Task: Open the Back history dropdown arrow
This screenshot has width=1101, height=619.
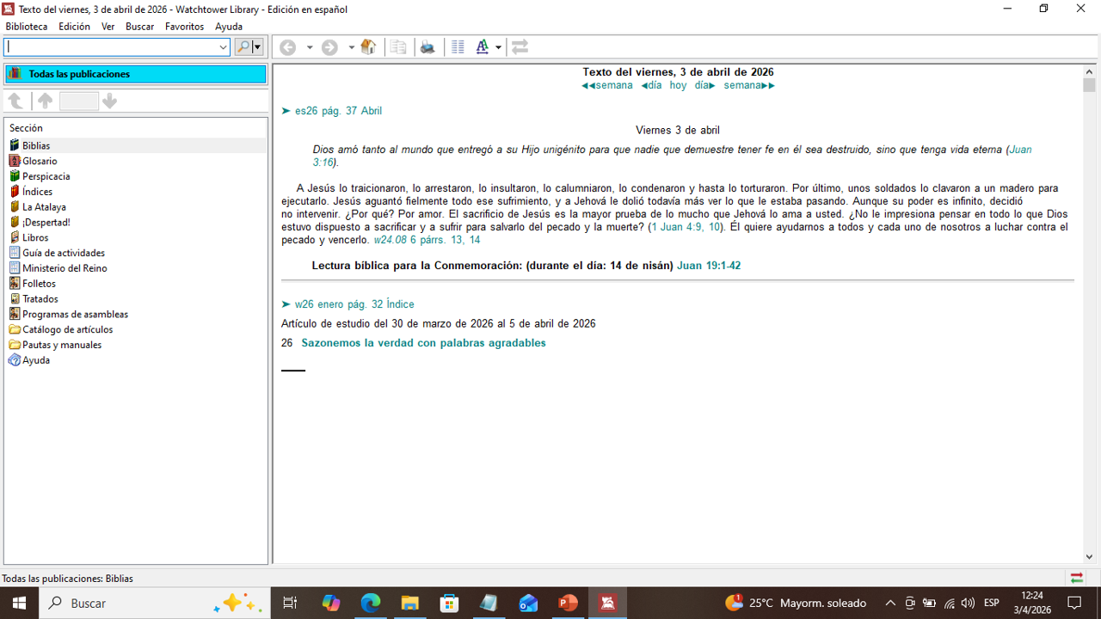Action: [x=310, y=47]
